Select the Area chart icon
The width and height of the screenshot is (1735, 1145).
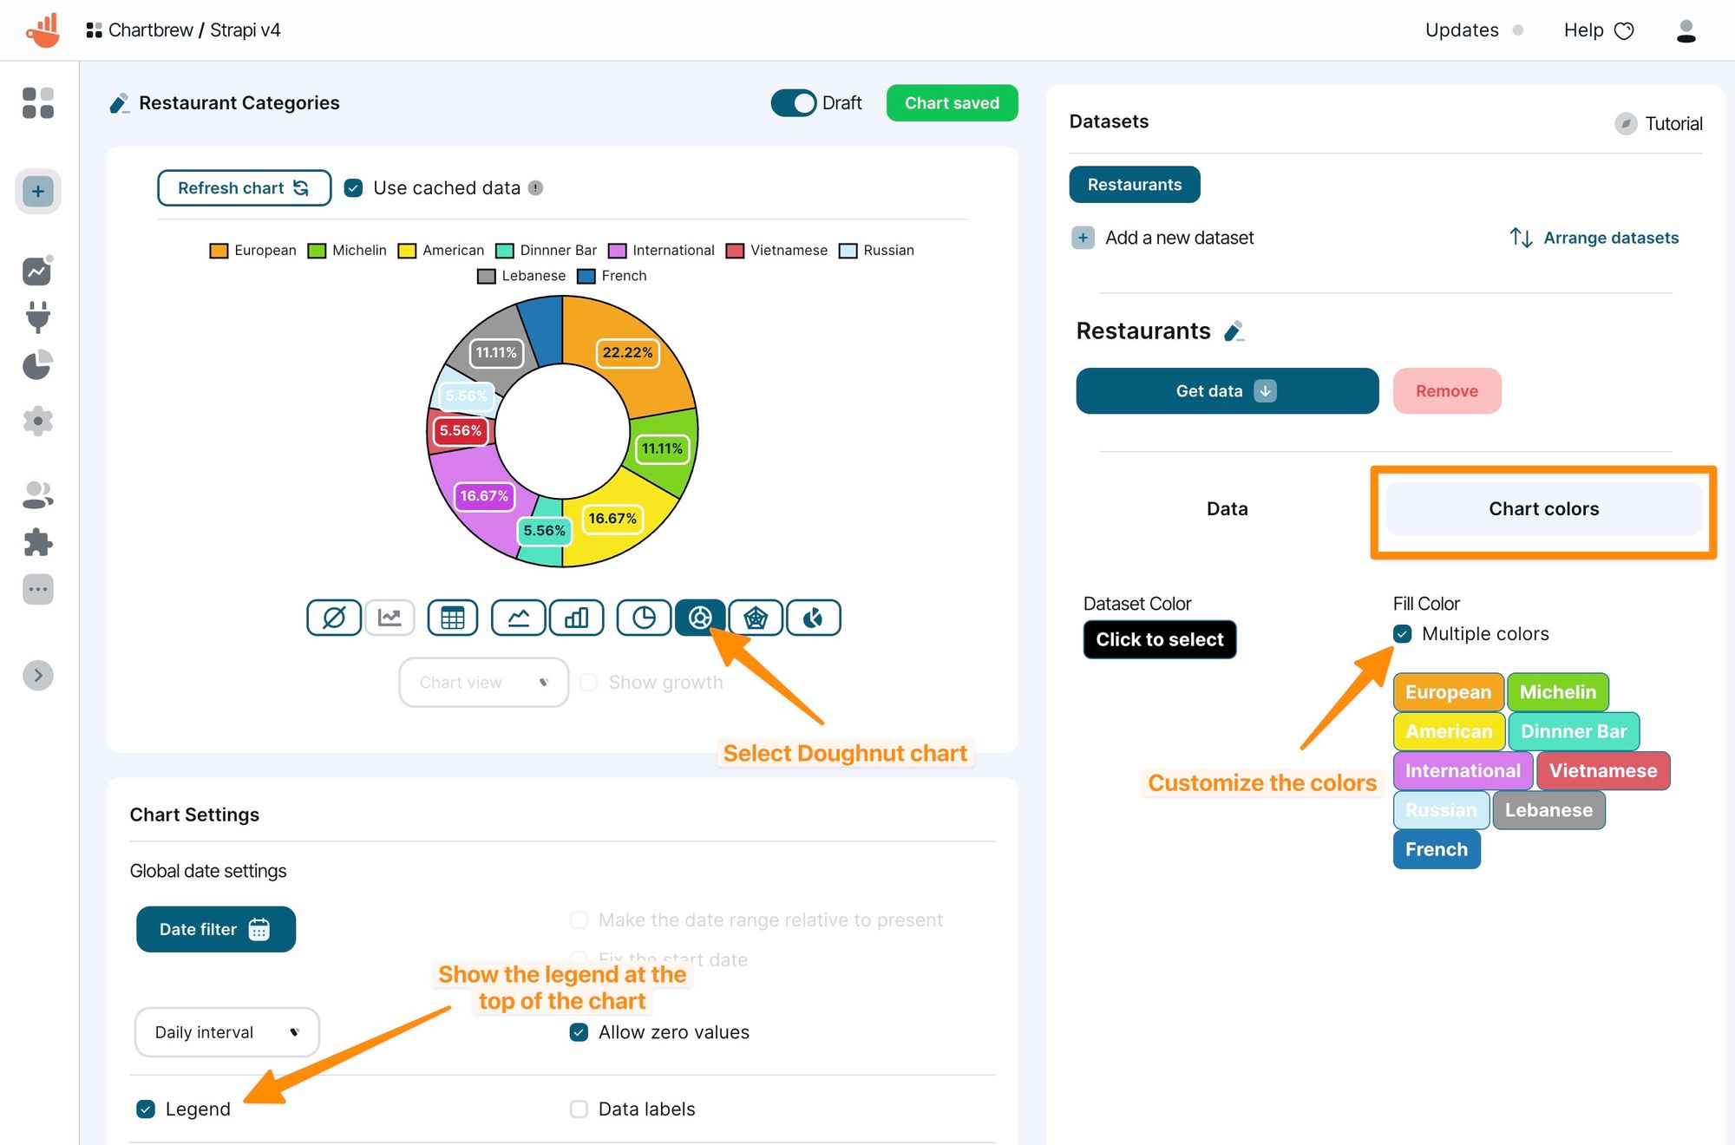point(515,618)
